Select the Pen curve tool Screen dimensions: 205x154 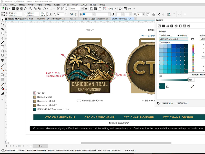coord(2,38)
